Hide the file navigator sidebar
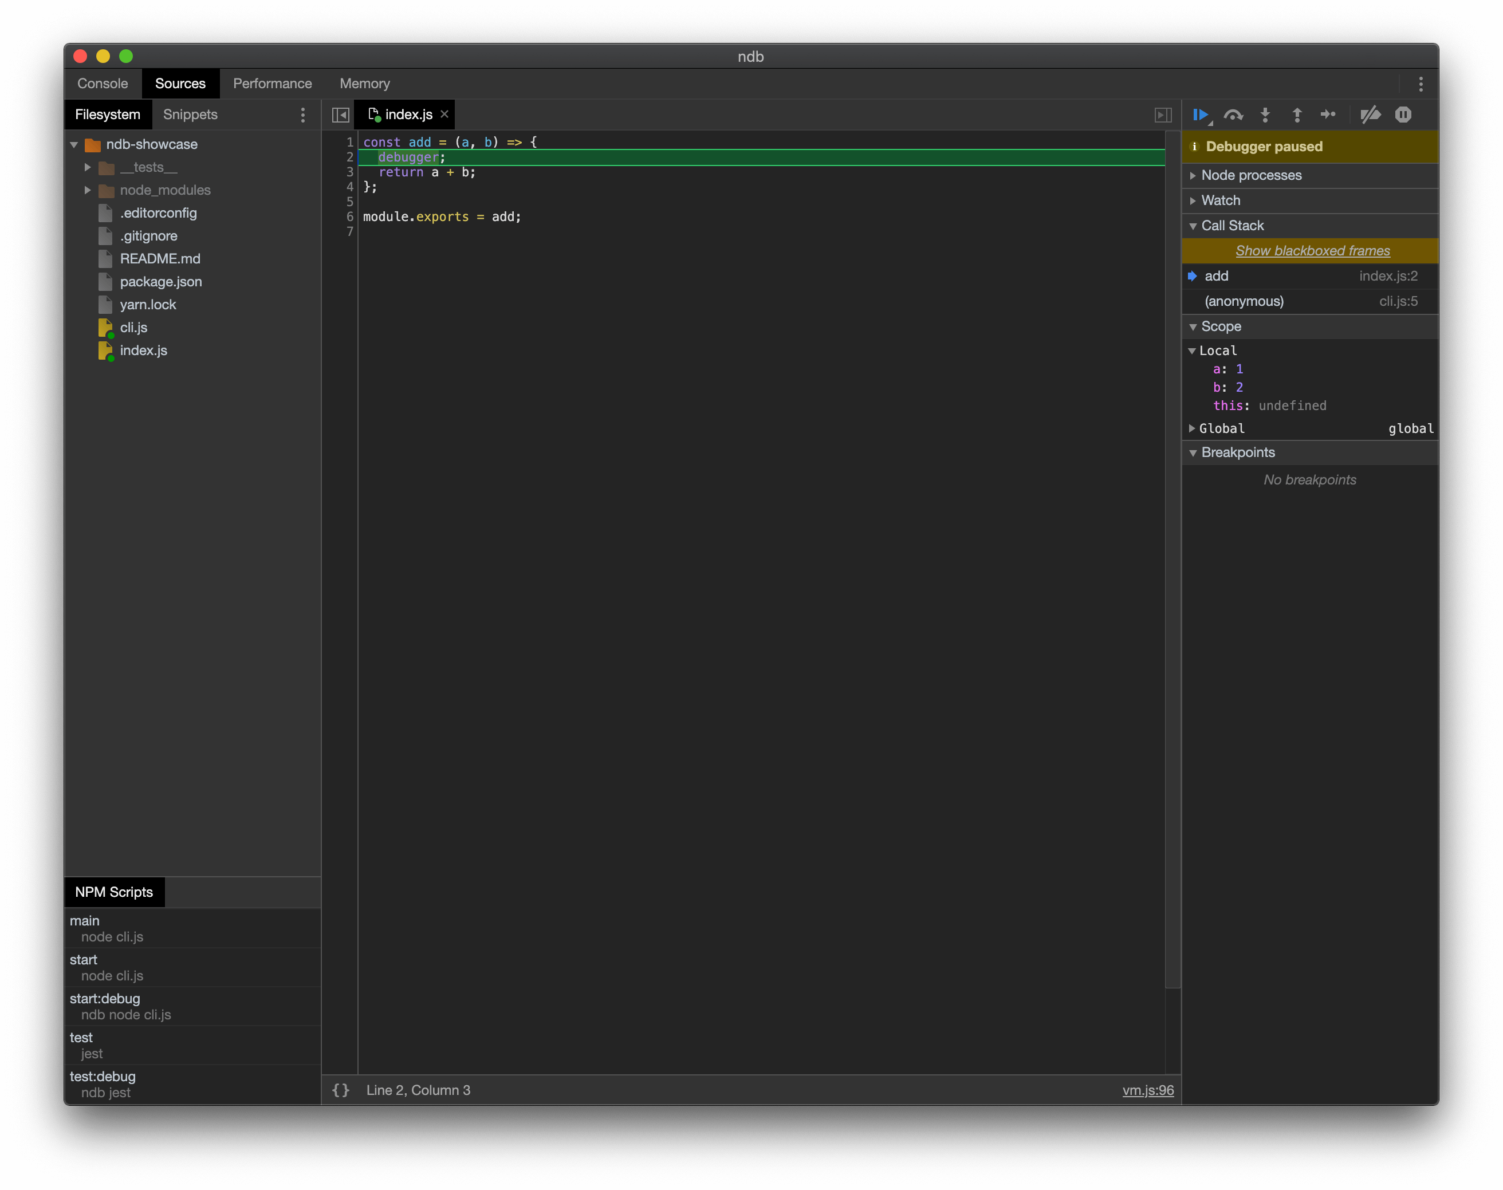1503x1190 pixels. tap(341, 115)
